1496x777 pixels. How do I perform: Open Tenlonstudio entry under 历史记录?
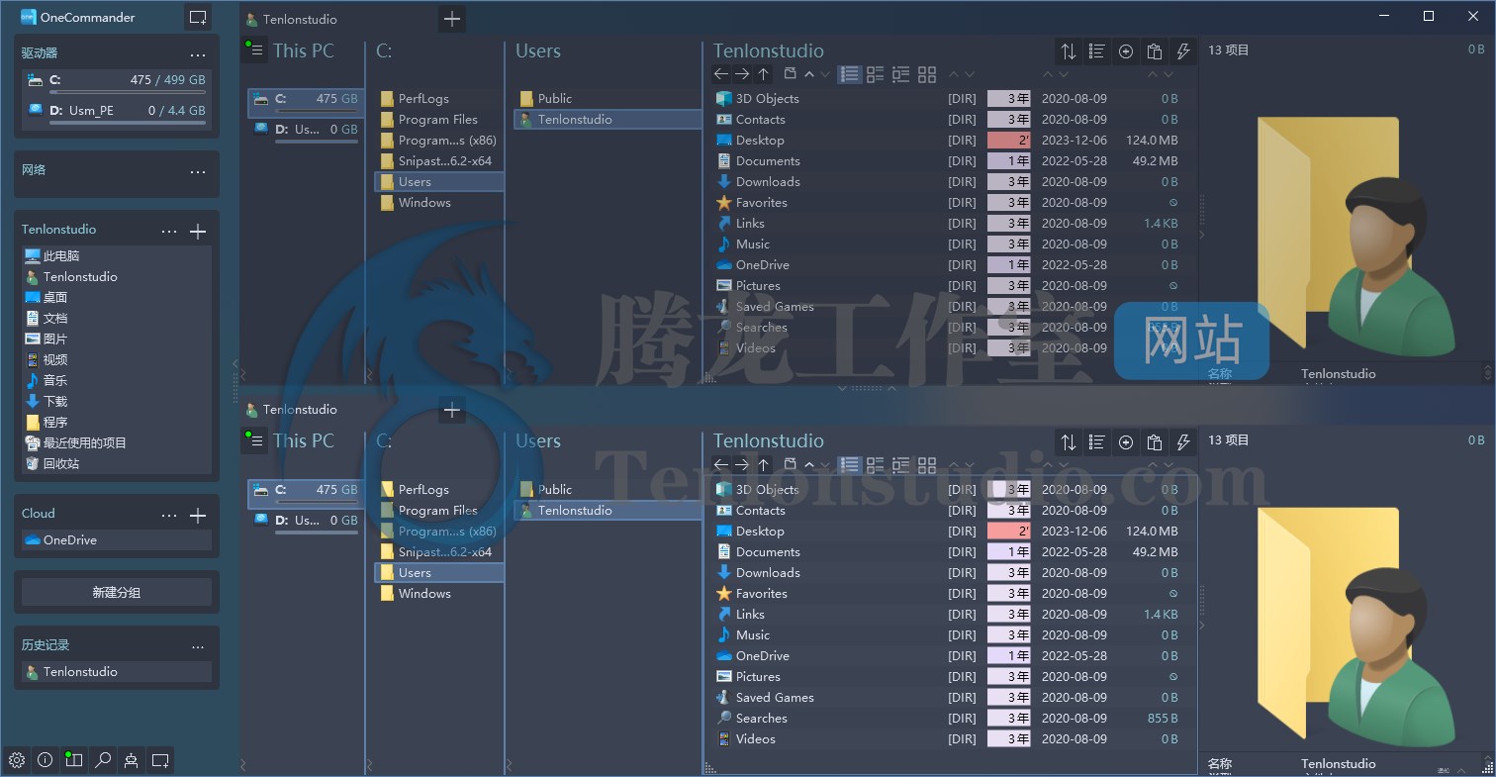coord(117,671)
